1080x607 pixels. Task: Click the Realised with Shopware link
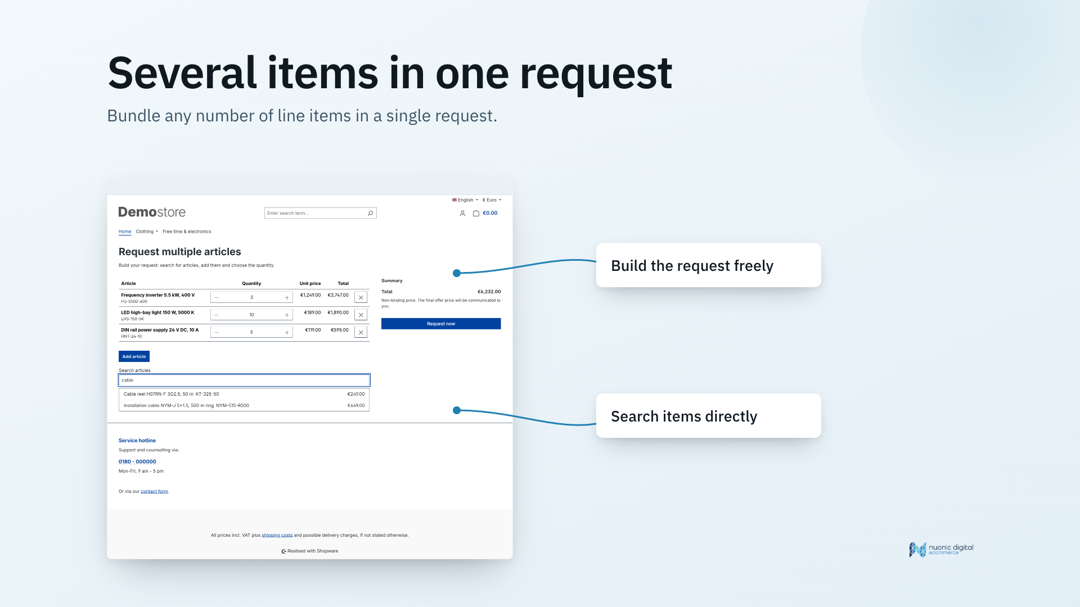coord(310,551)
